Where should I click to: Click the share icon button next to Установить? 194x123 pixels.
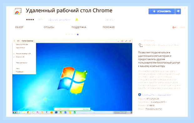pyautogui.click(x=178, y=11)
